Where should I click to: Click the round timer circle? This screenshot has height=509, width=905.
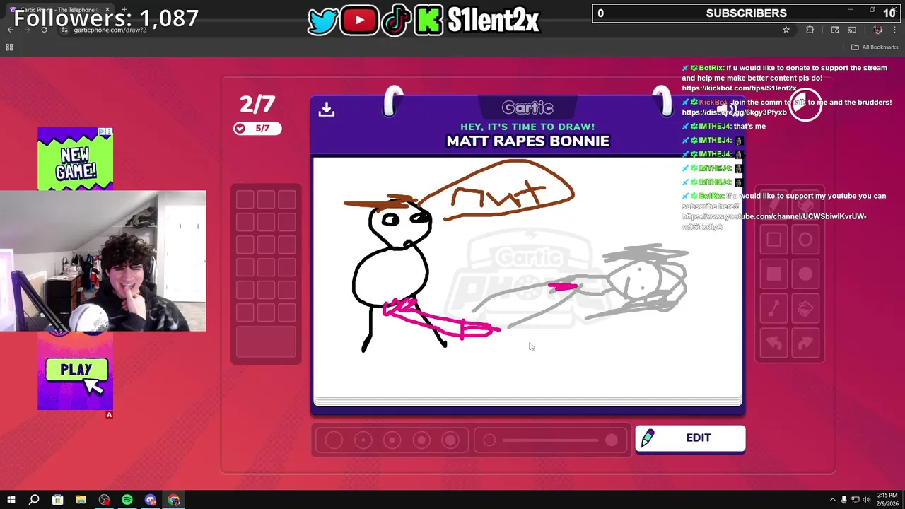pyautogui.click(x=805, y=105)
